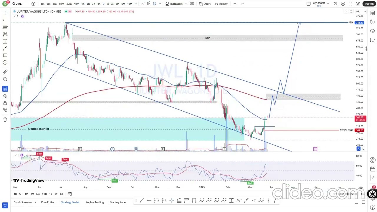Image resolution: width=377 pixels, height=212 pixels.
Task: Collapse the RSI pane chevron
Action: tap(15, 155)
